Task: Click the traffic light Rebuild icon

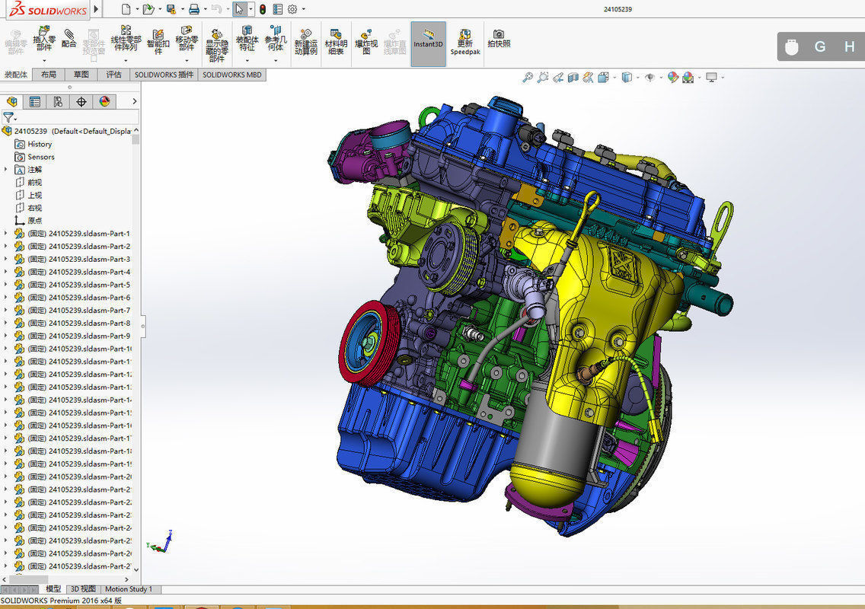Action: pyautogui.click(x=263, y=9)
